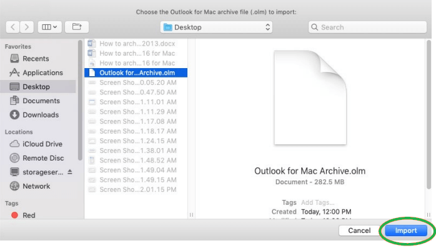Viewport: 436px width, 248px height.
Task: Open the column view options dropdown
Action: click(x=50, y=27)
